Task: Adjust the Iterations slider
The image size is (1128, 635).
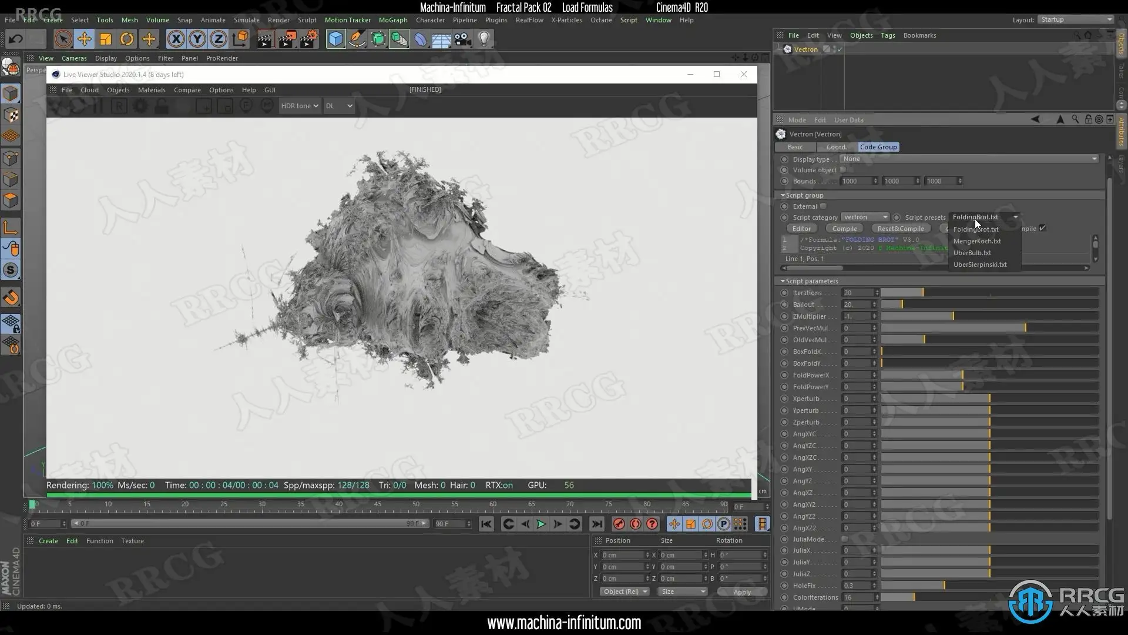Action: point(922,293)
